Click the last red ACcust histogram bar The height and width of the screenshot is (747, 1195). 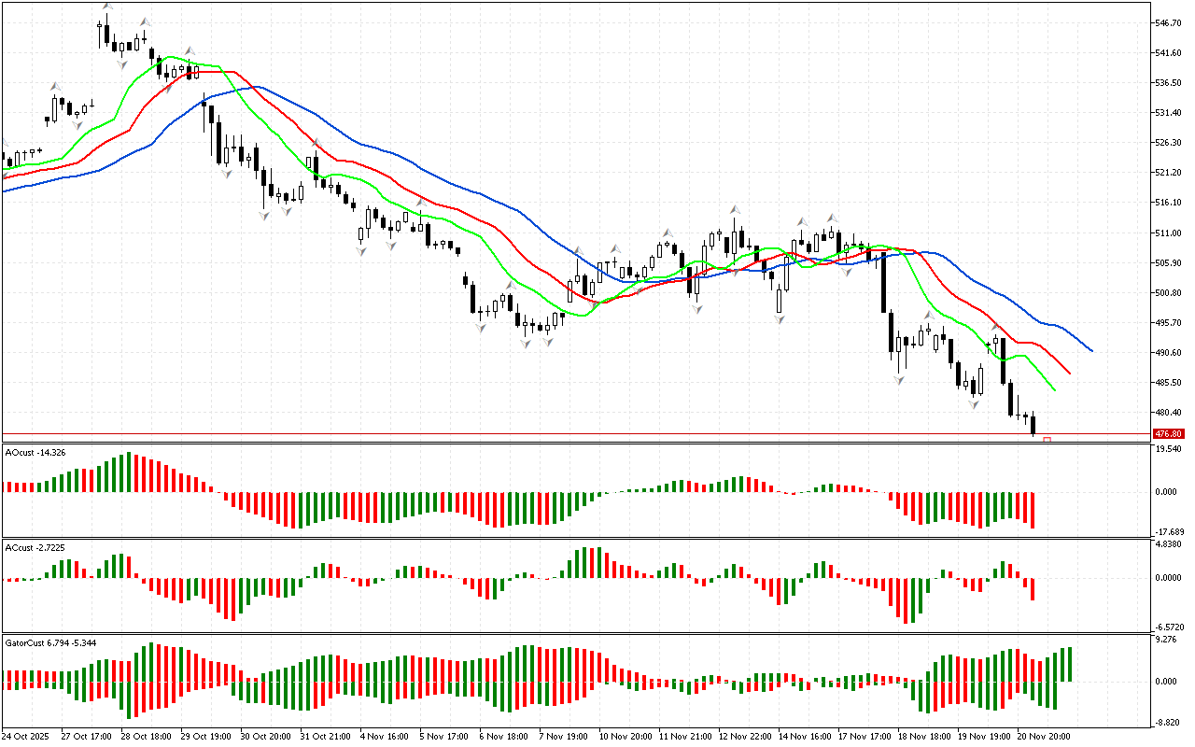click(x=1033, y=589)
